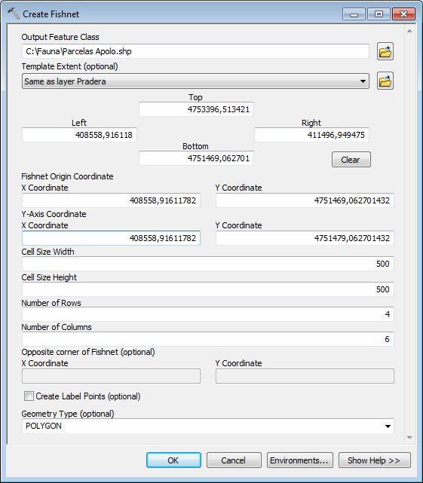Click the scroll up arrow of dialog
This screenshot has width=423, height=483.
pos(409,31)
